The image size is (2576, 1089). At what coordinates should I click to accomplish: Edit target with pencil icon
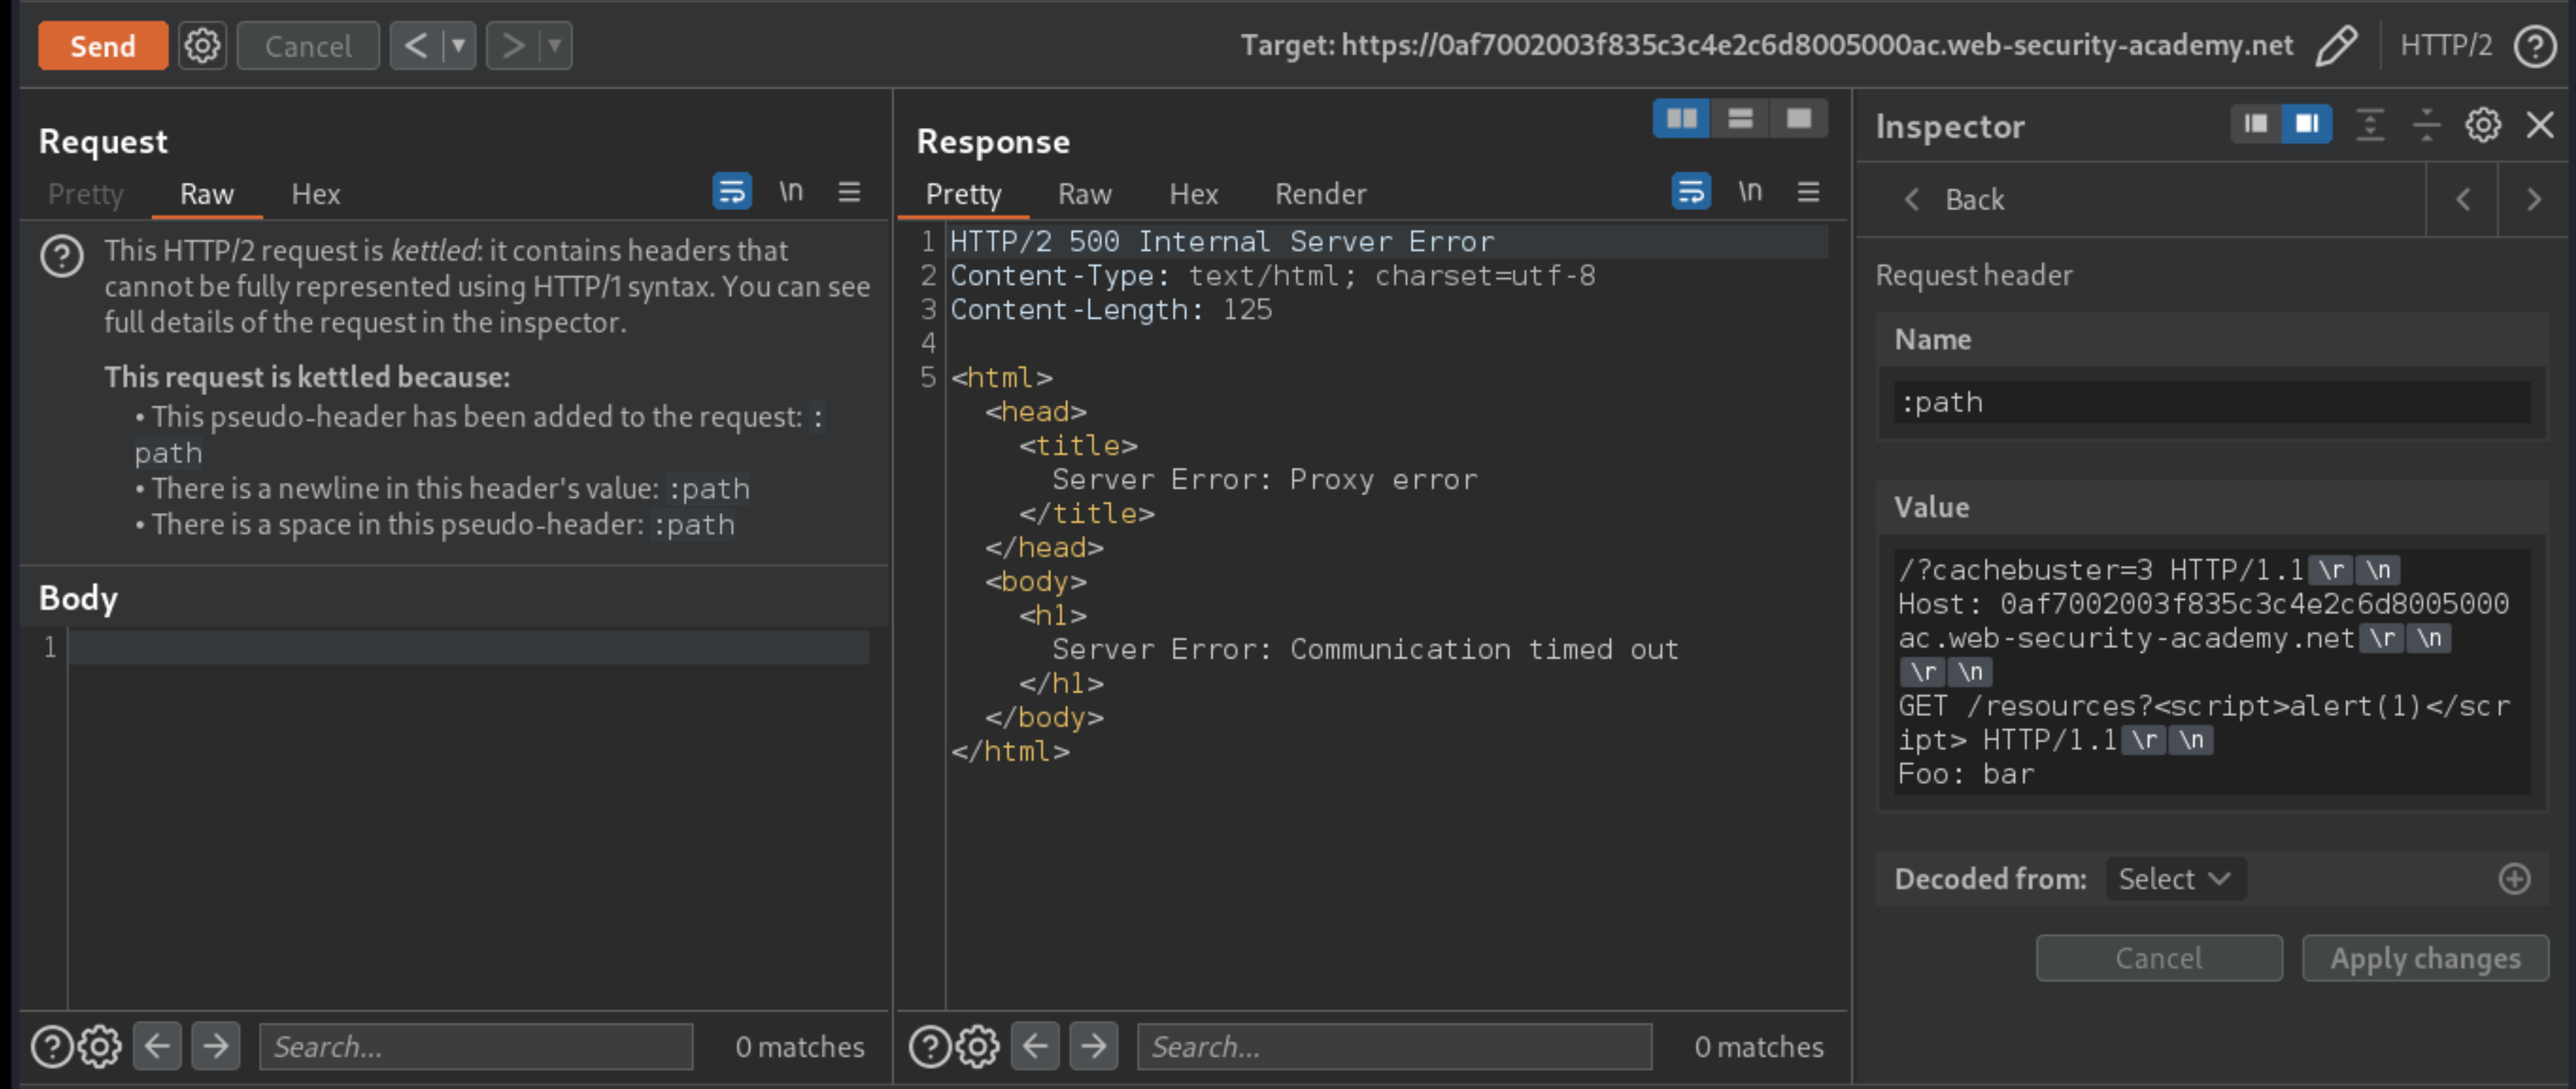(2336, 46)
